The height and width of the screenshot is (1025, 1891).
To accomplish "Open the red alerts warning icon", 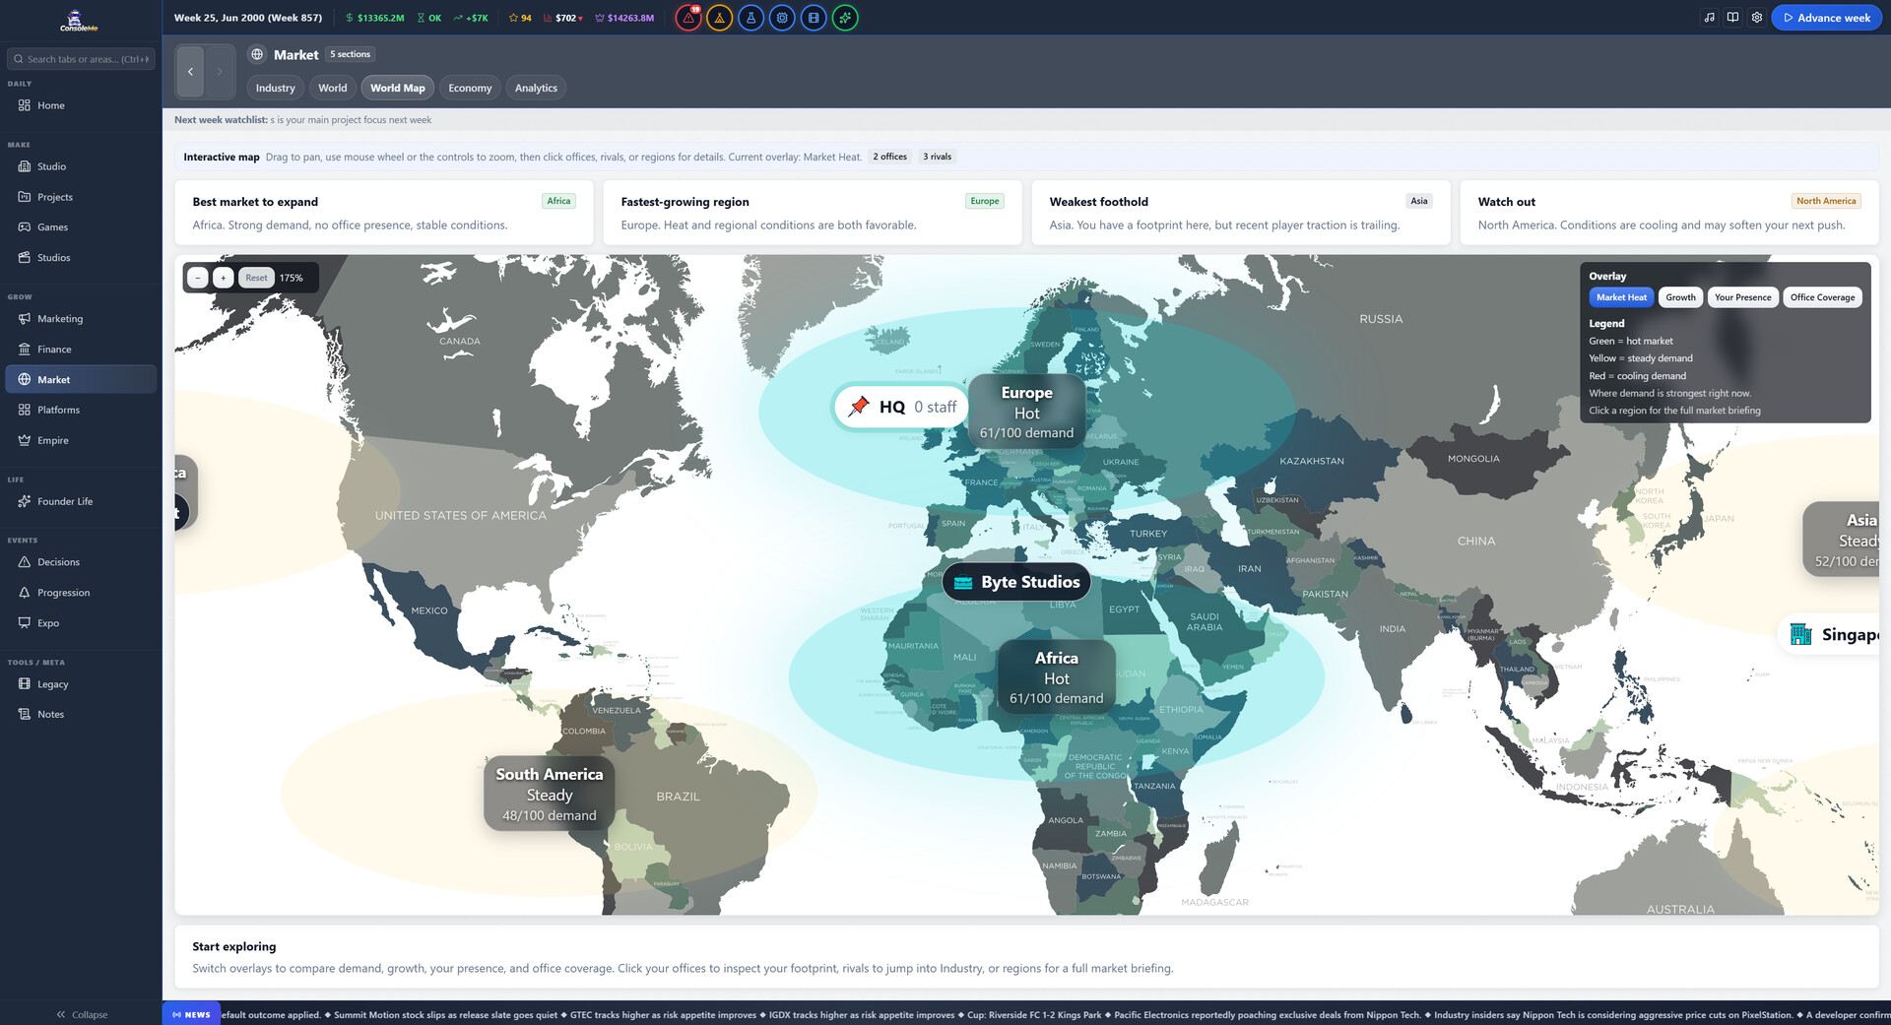I will 688,18.
